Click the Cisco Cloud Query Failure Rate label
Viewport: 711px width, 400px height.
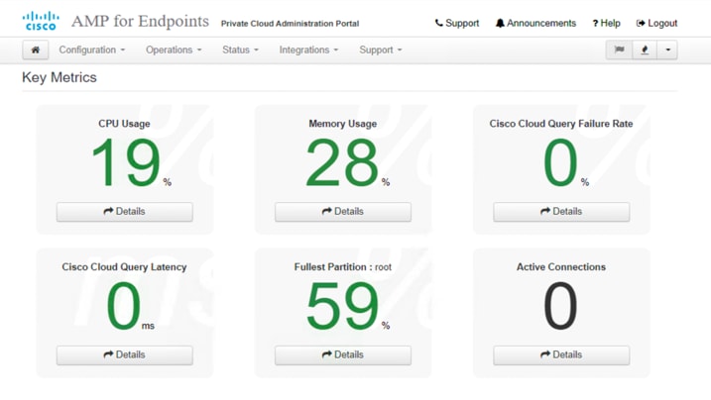pyautogui.click(x=561, y=124)
